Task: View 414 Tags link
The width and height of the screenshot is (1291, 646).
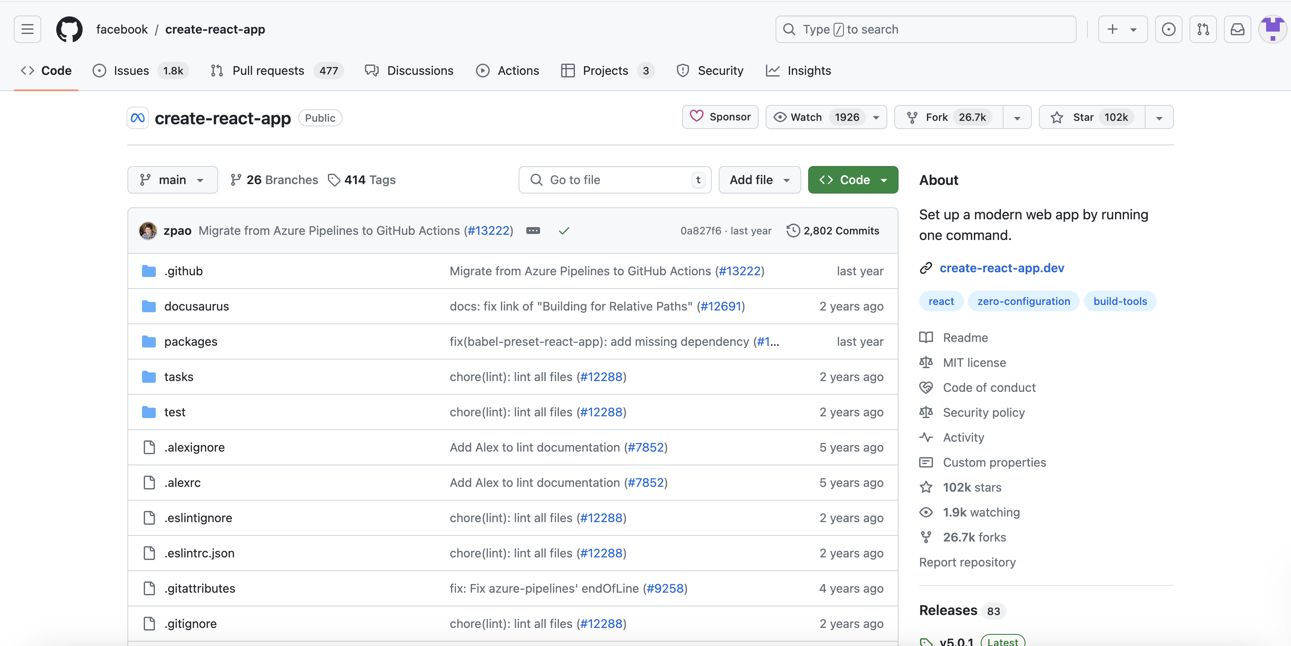Action: [361, 180]
